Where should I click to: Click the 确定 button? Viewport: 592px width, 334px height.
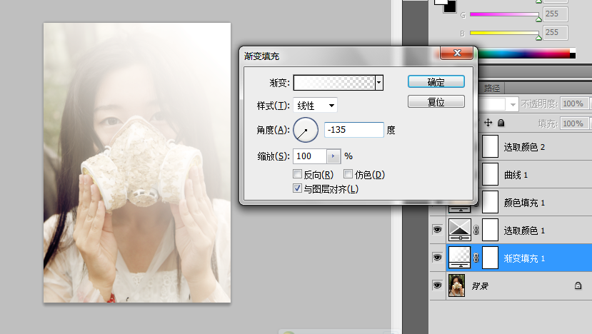click(x=436, y=82)
